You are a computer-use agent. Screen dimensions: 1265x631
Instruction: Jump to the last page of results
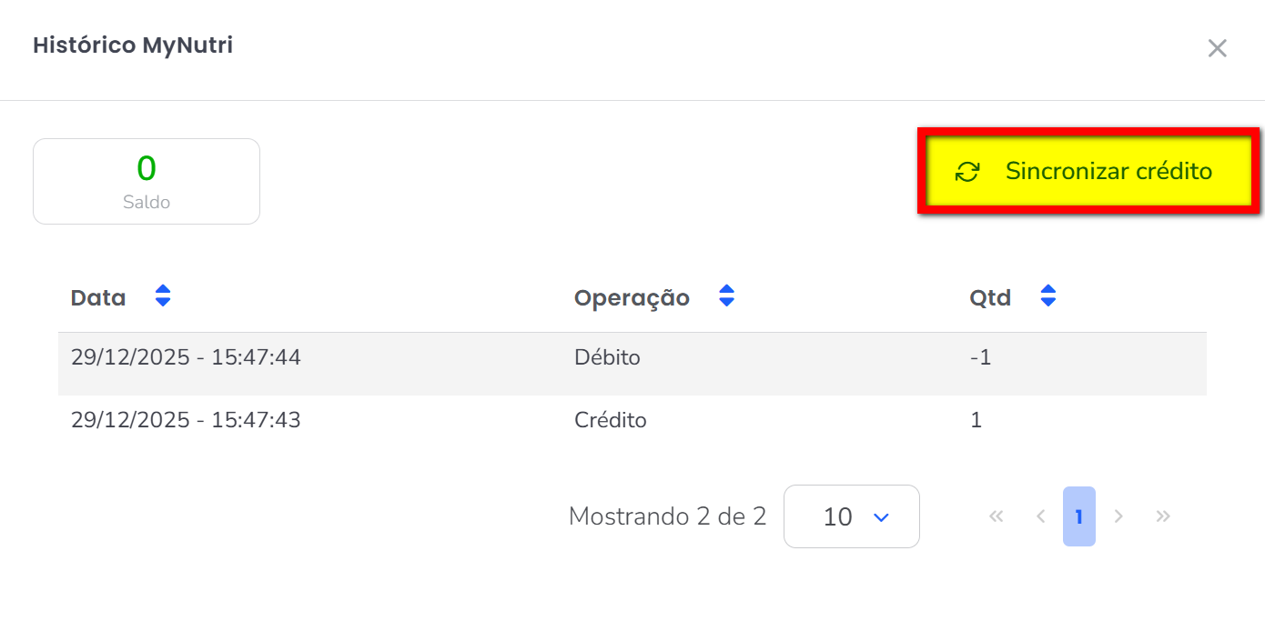tap(1163, 516)
